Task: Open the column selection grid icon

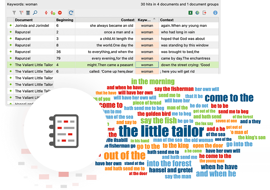Action: (28, 13)
